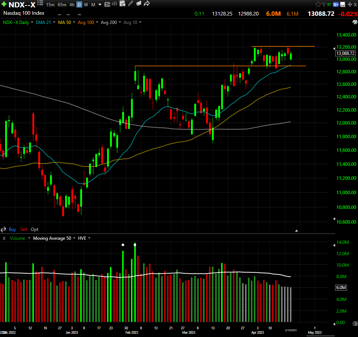
Task: Click the 6.0M volume scale label
Action: 341,288
